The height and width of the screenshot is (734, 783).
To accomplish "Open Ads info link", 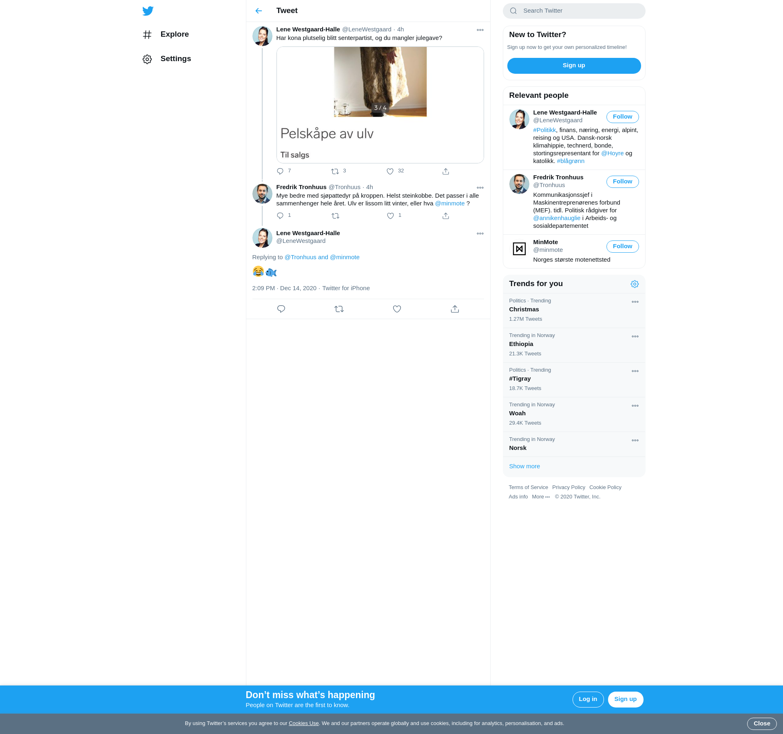I will (518, 497).
